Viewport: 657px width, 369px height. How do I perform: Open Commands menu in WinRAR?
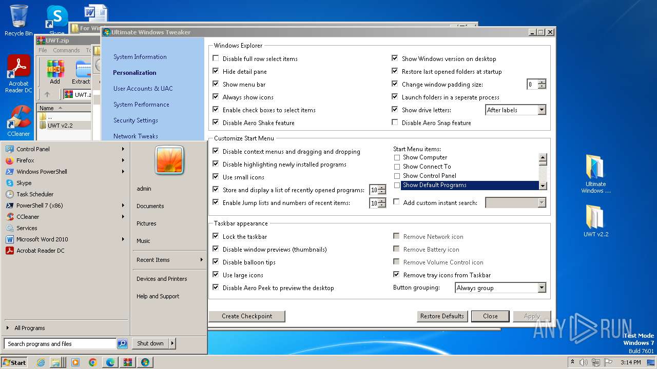point(66,50)
